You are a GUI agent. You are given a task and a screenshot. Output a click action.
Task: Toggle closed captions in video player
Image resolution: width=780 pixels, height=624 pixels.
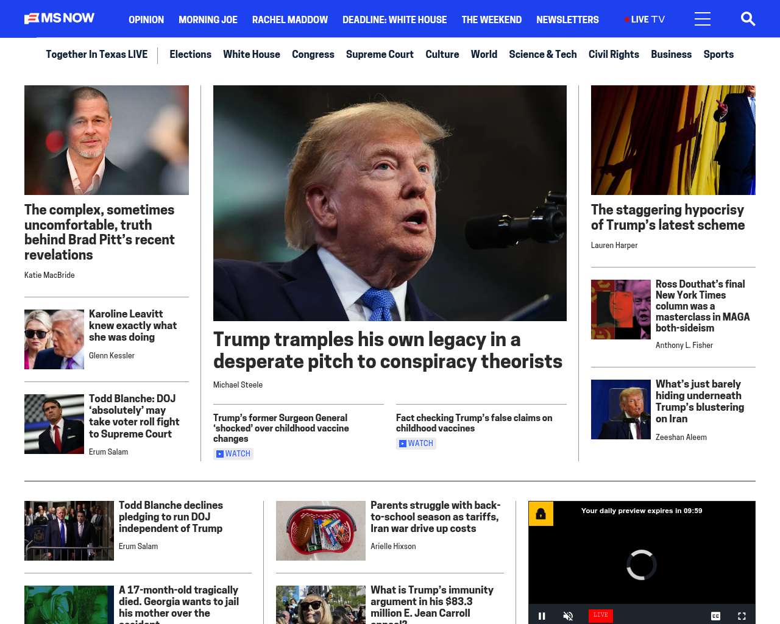tap(715, 615)
